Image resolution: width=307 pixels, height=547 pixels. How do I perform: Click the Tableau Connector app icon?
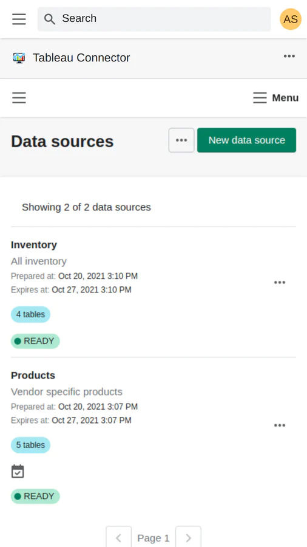(19, 58)
